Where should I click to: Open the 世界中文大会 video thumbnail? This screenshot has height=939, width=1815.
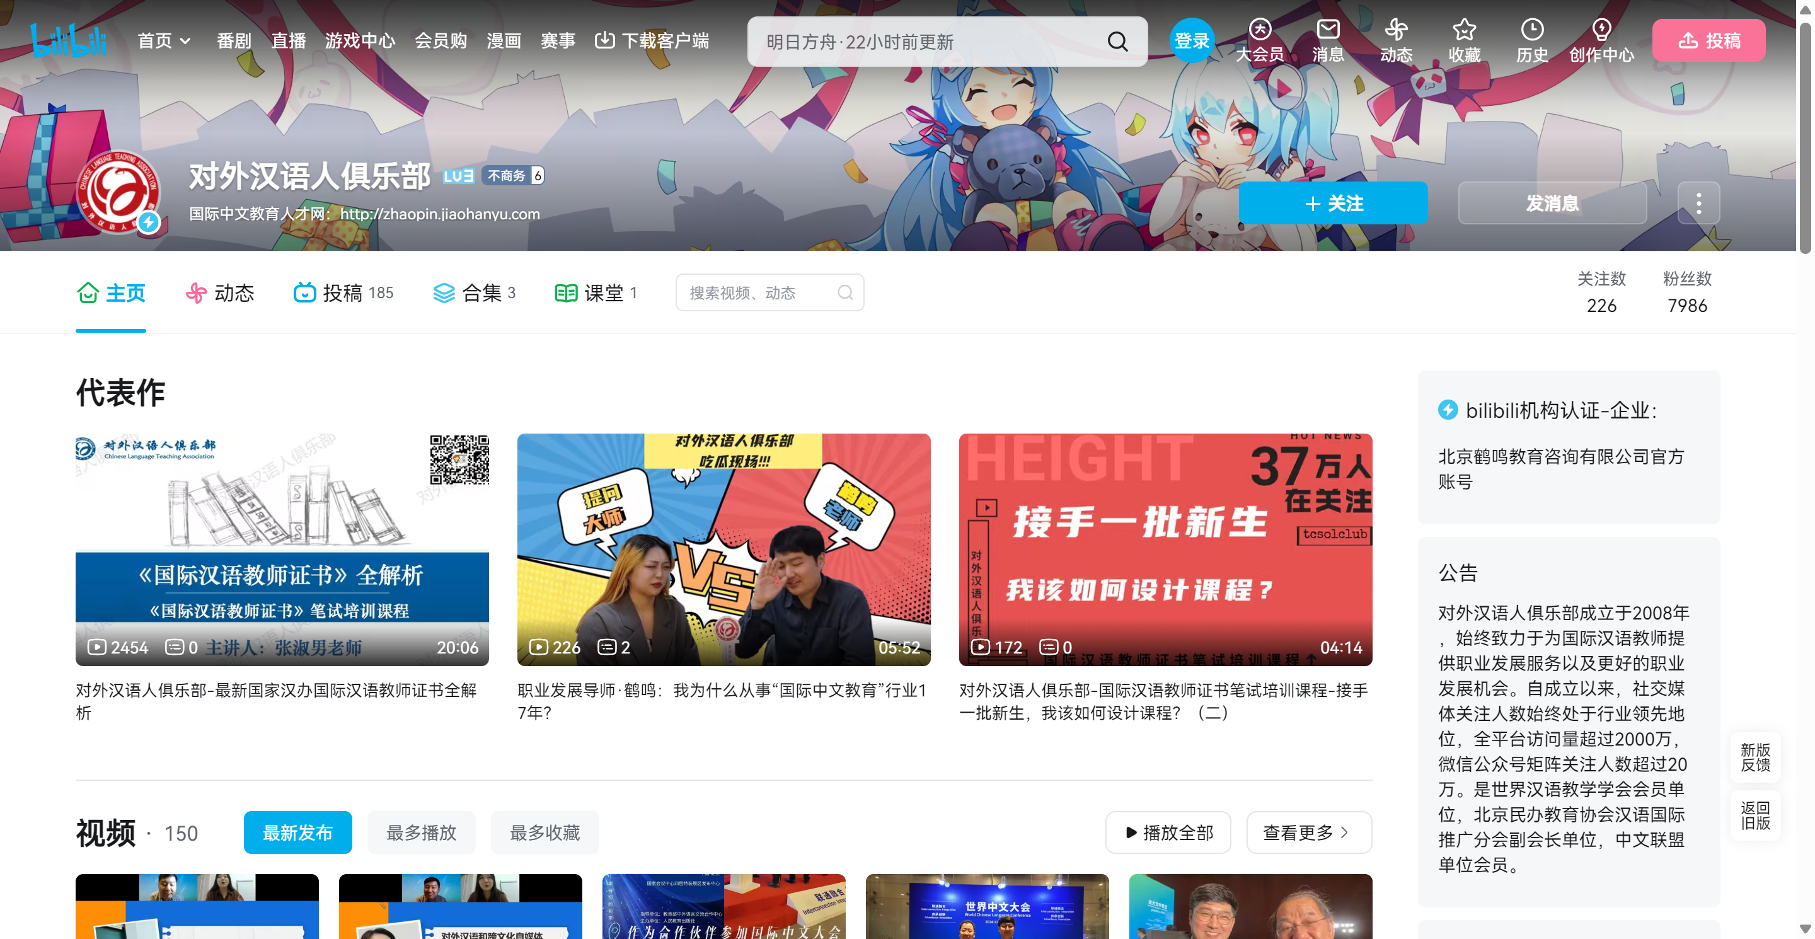coord(987,907)
